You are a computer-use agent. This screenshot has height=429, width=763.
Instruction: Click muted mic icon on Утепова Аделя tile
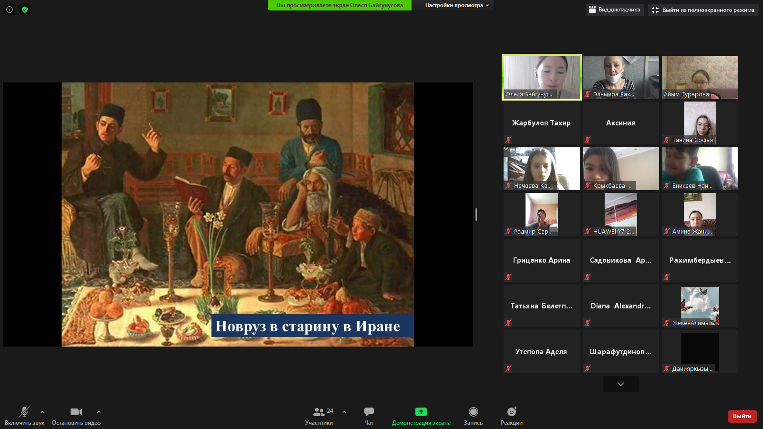tap(508, 368)
